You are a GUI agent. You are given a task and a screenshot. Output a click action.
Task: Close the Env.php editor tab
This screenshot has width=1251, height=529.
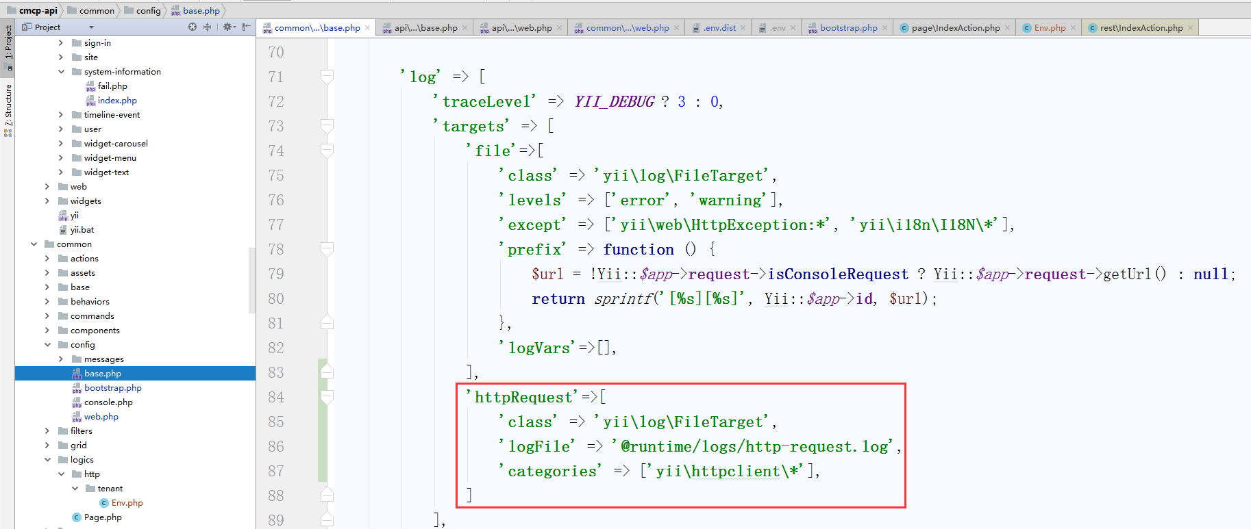(x=1074, y=28)
